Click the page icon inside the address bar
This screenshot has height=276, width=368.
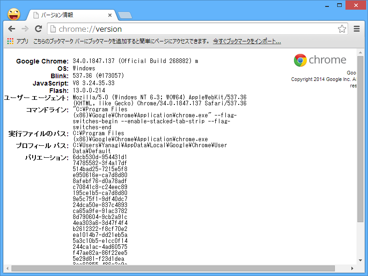52,29
